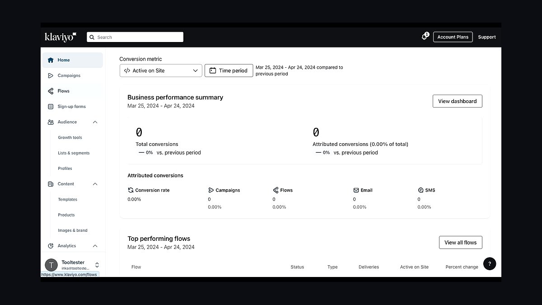Screen dimensions: 542x305
Task: Open Growth tools under Audience
Action: coord(70,137)
